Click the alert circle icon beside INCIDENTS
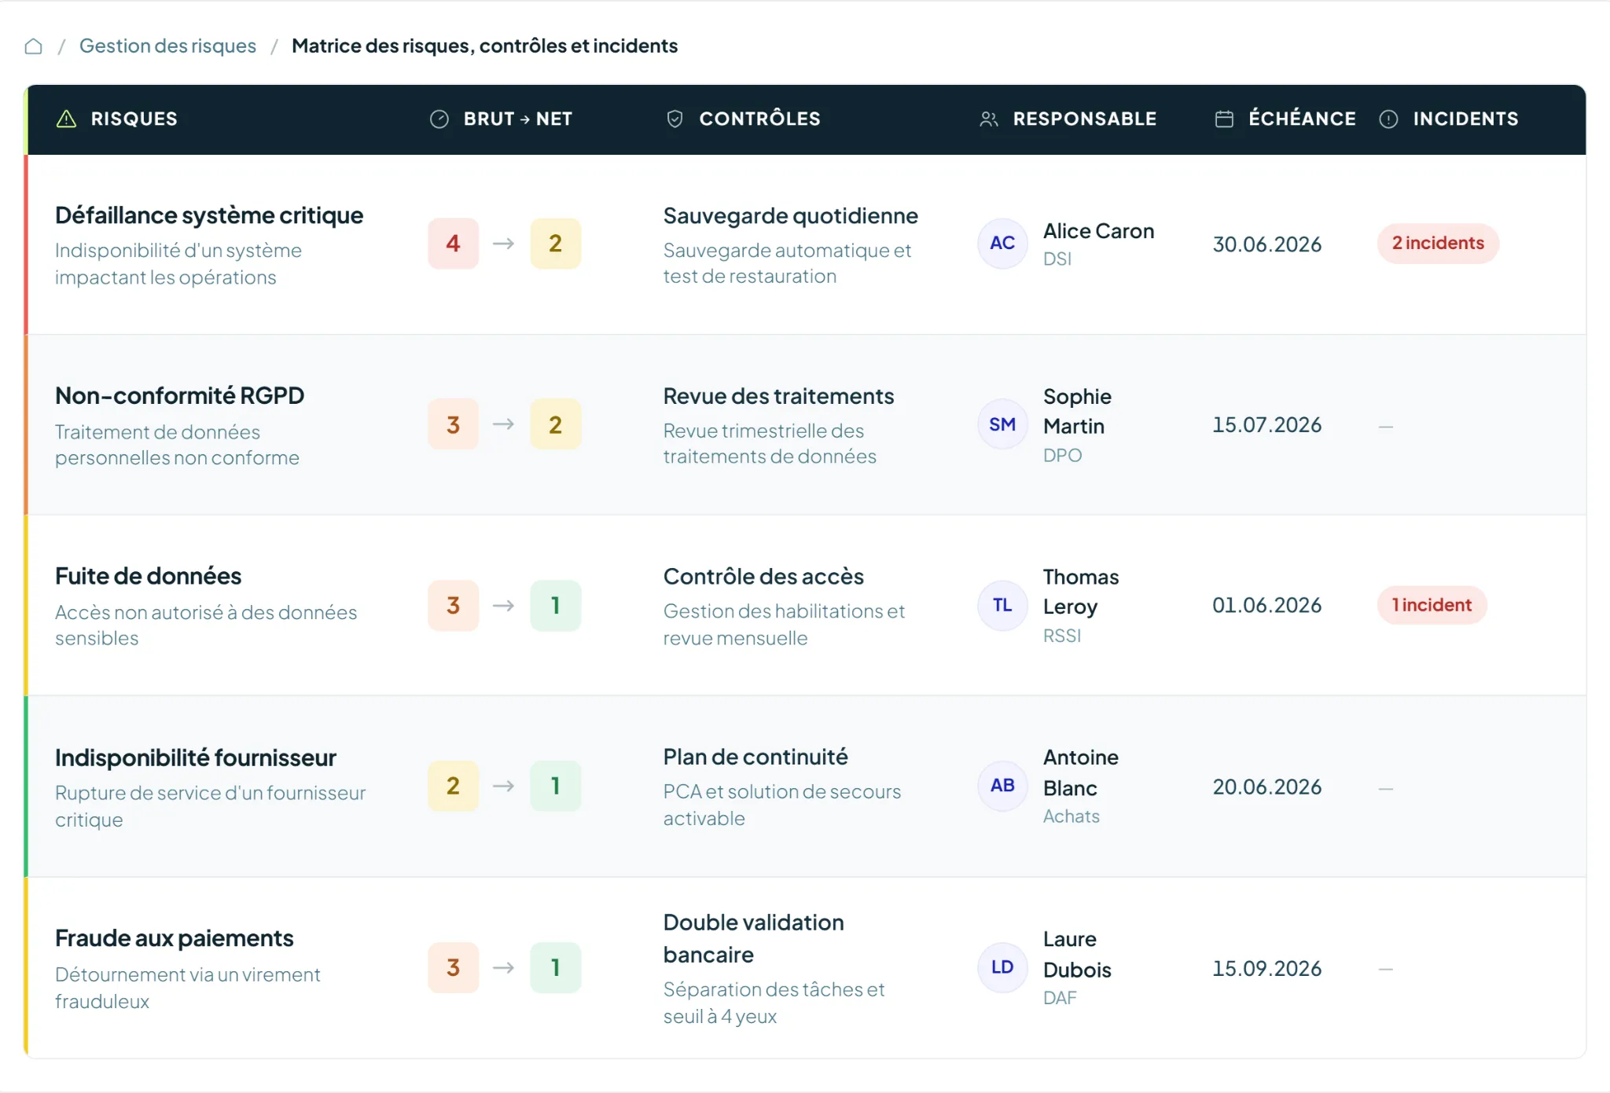Screen dimensions: 1610x1093 click(1388, 119)
